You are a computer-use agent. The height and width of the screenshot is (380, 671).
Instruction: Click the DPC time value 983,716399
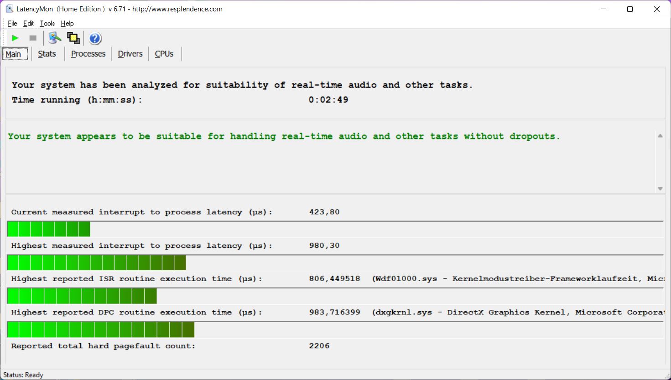[x=334, y=313]
